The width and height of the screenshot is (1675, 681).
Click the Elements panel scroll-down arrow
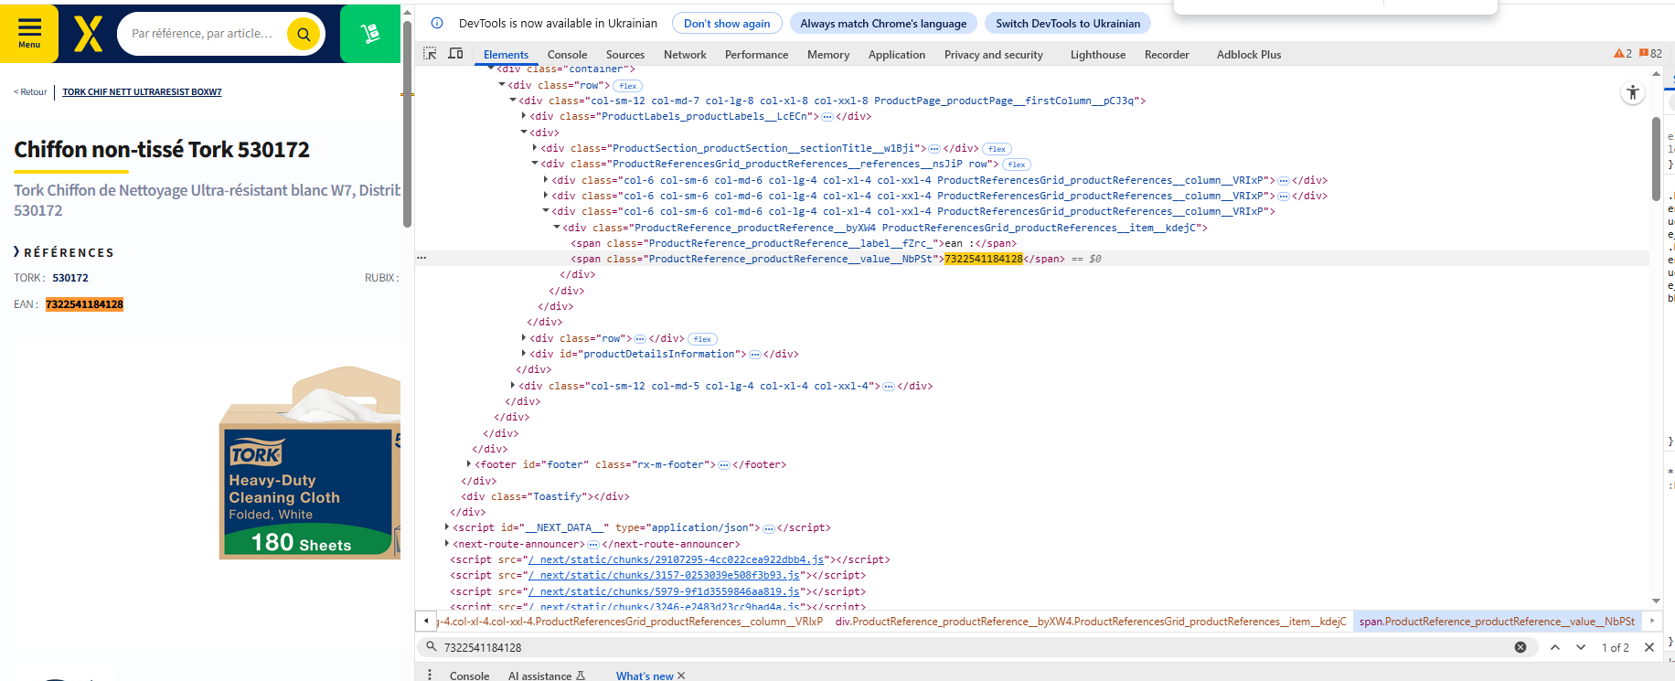coord(1656,601)
